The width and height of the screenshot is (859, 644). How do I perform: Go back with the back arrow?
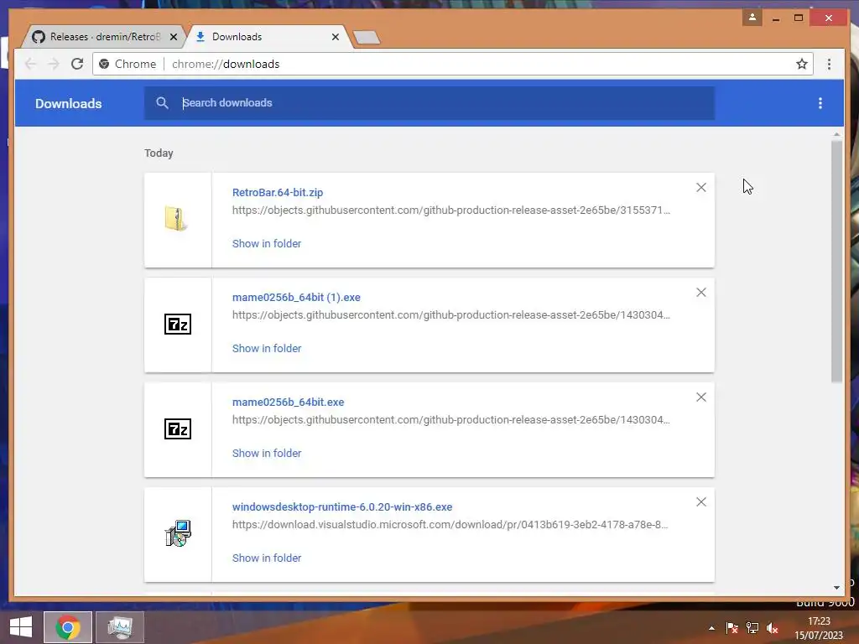tap(31, 64)
